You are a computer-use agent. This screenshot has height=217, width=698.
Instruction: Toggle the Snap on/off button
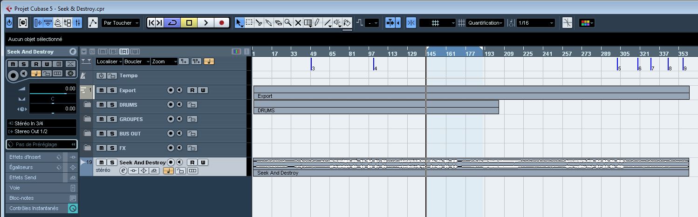click(x=411, y=23)
